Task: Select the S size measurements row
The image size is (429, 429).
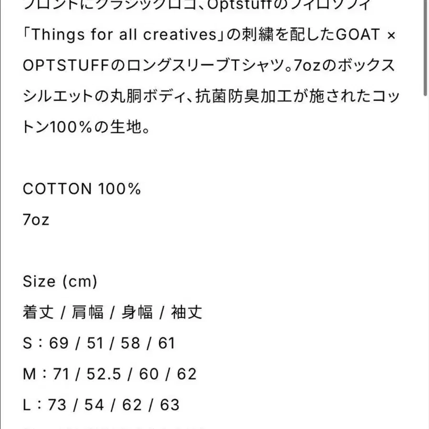Action: coord(99,343)
